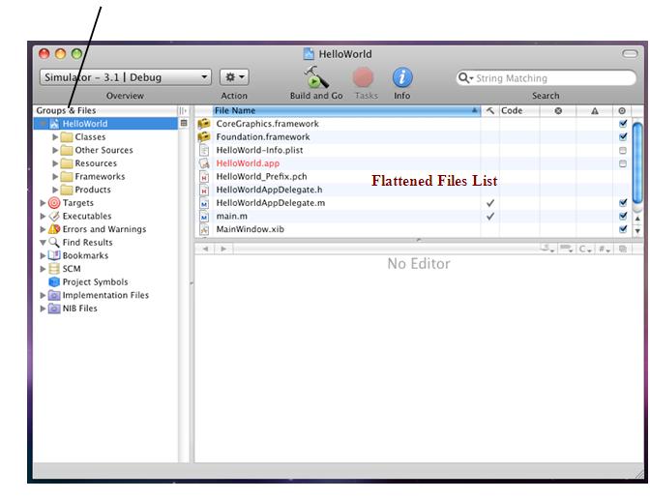This screenshot has width=650, height=500.
Task: Click the Action gear button
Action: [234, 77]
